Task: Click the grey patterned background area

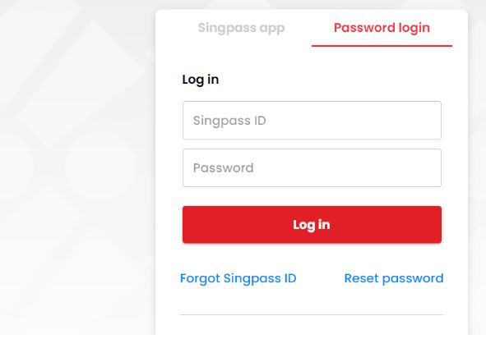Action: [x=77, y=170]
